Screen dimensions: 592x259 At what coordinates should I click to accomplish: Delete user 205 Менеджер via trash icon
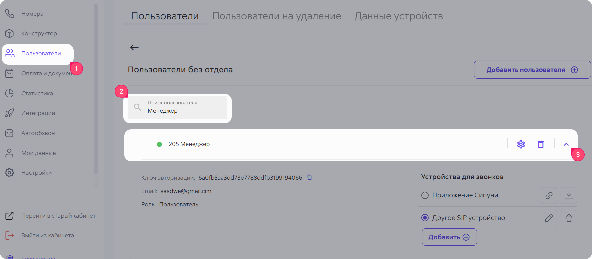pyautogui.click(x=541, y=144)
